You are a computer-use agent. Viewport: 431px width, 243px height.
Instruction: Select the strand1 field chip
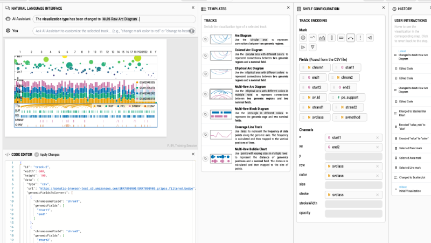(x=315, y=107)
